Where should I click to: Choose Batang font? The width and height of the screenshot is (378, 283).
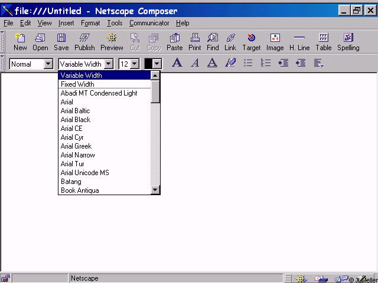[105, 182]
